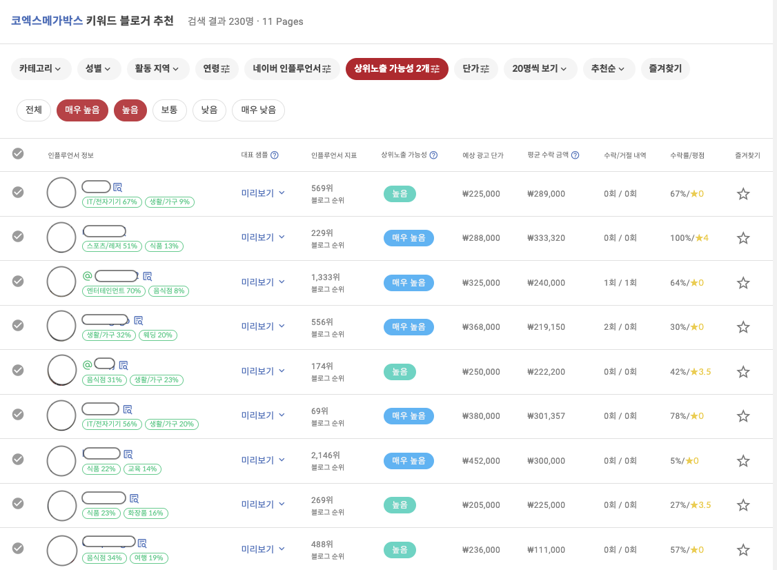The image size is (777, 570).
Task: Open profile avatar of the 569위 blogger
Action: pyautogui.click(x=61, y=193)
